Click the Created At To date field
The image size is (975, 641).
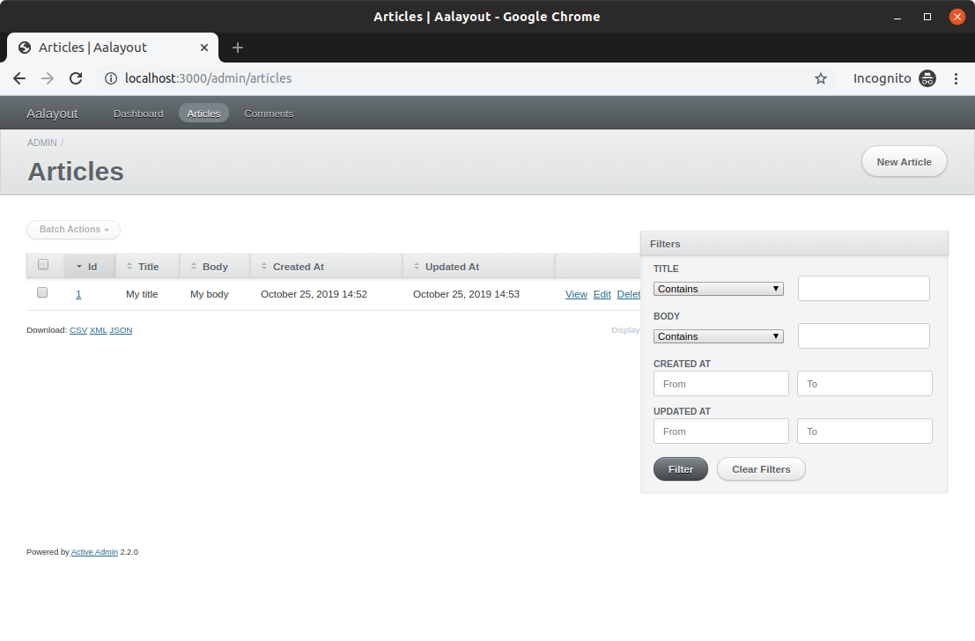[864, 384]
